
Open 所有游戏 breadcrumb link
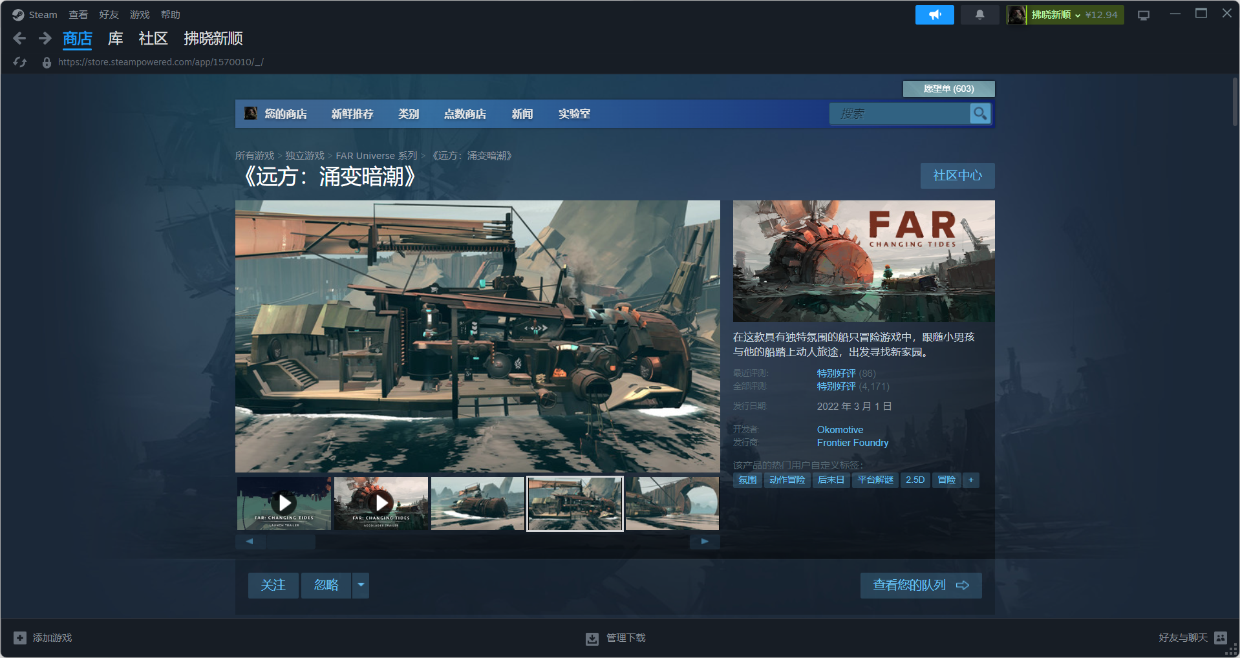click(x=255, y=156)
